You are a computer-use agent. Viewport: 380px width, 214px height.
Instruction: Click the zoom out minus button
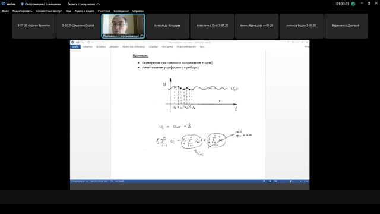click(280, 181)
